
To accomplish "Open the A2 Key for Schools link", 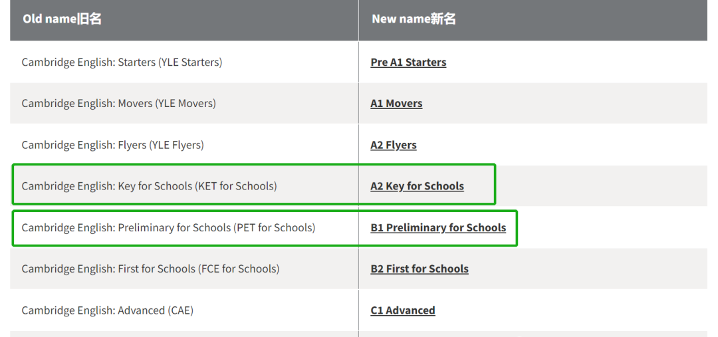I will coord(417,186).
